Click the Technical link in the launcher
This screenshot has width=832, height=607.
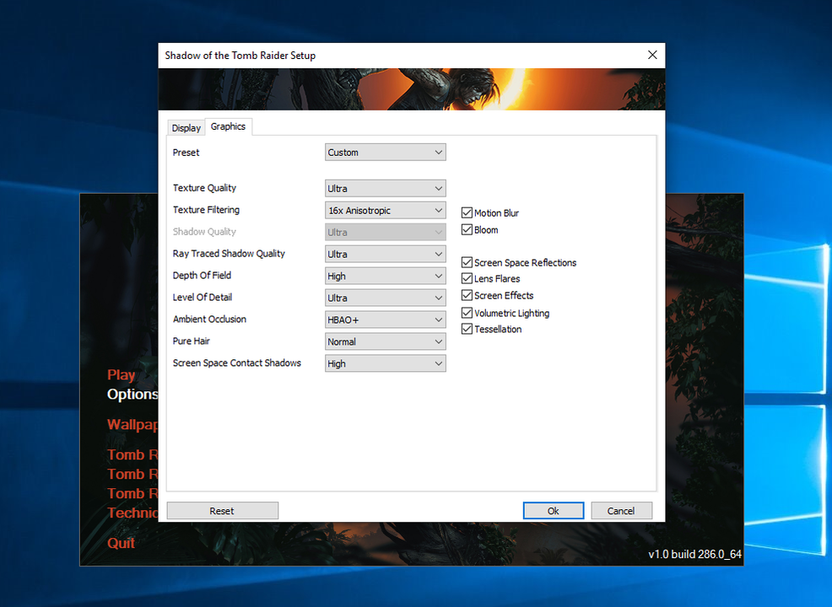point(132,513)
